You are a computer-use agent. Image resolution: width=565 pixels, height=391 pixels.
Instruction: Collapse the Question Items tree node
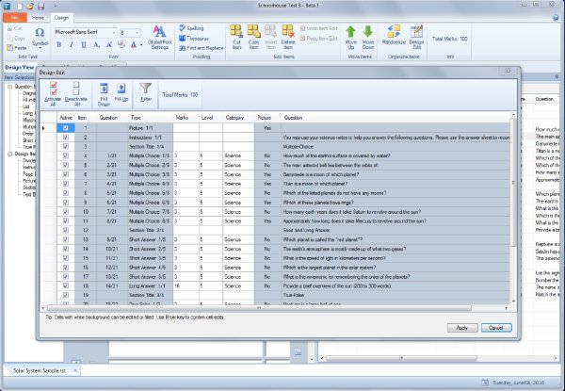click(9, 87)
